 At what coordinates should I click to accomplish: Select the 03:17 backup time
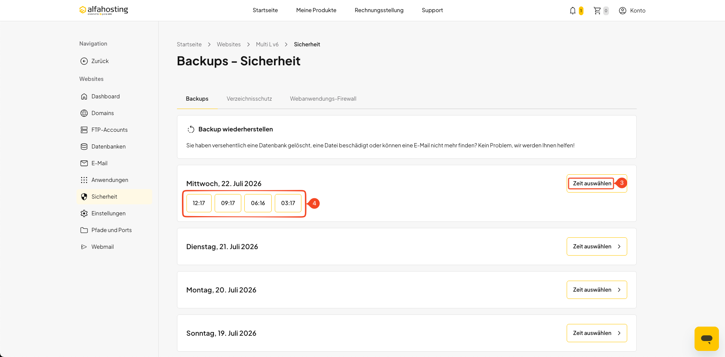288,203
